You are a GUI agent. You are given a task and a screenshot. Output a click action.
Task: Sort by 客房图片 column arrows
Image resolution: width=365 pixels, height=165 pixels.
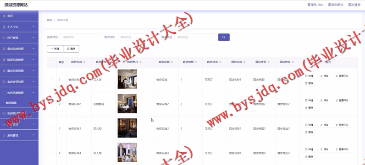click(x=140, y=62)
